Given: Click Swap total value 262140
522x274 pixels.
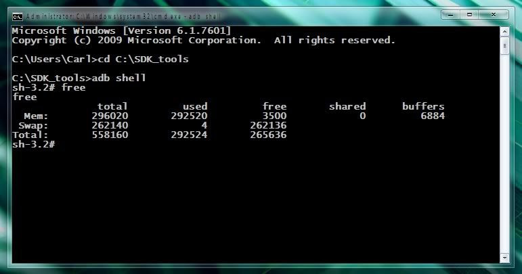Looking at the screenshot, I should point(110,126).
